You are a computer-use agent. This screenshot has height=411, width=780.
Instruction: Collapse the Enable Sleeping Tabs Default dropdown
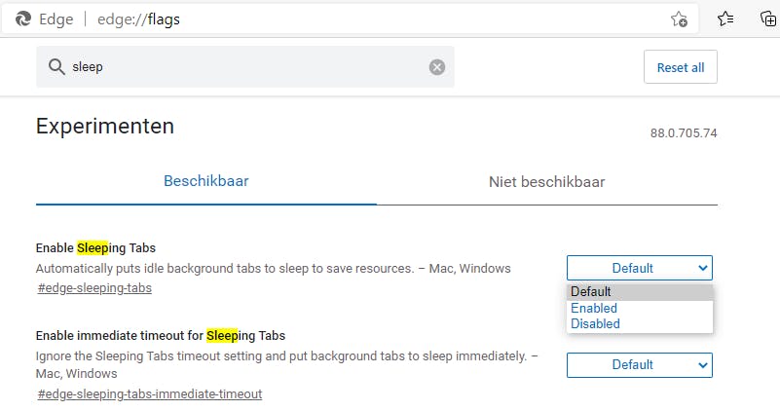639,268
